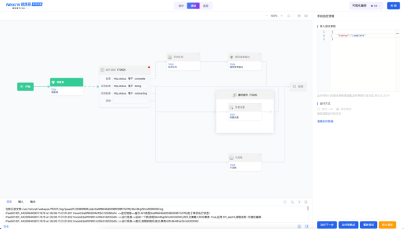The width and height of the screenshot is (404, 229).
Task: Click the panel layout icon below the log
Action: (x=306, y=227)
